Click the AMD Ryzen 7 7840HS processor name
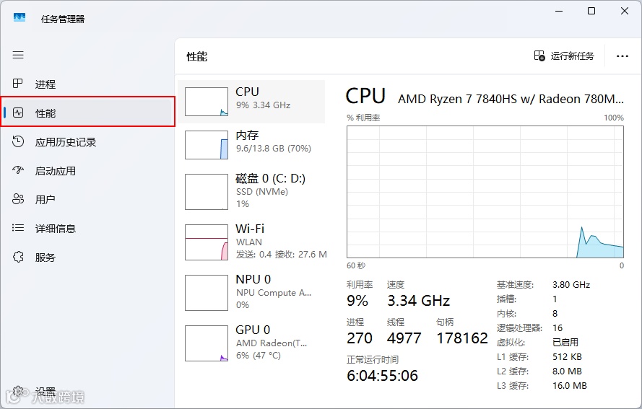 point(511,99)
